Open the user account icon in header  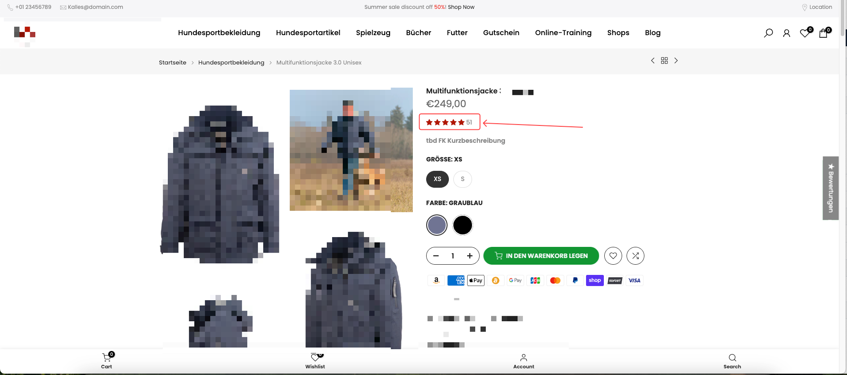coord(786,33)
